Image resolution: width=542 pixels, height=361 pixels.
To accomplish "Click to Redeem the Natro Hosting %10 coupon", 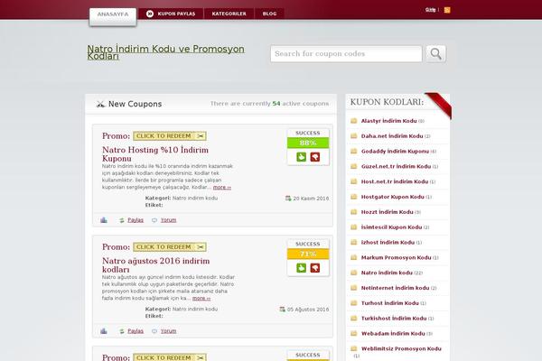I will pyautogui.click(x=170, y=136).
